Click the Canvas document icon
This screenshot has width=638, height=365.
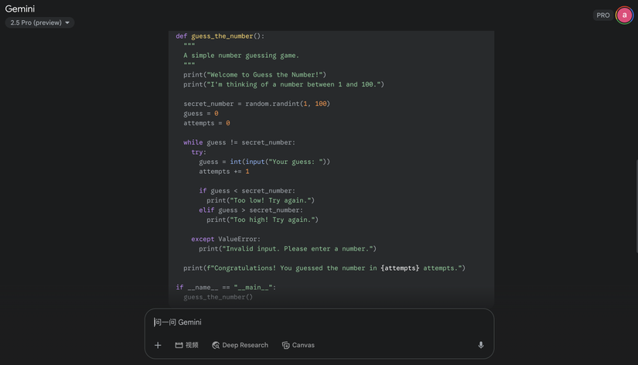[285, 345]
